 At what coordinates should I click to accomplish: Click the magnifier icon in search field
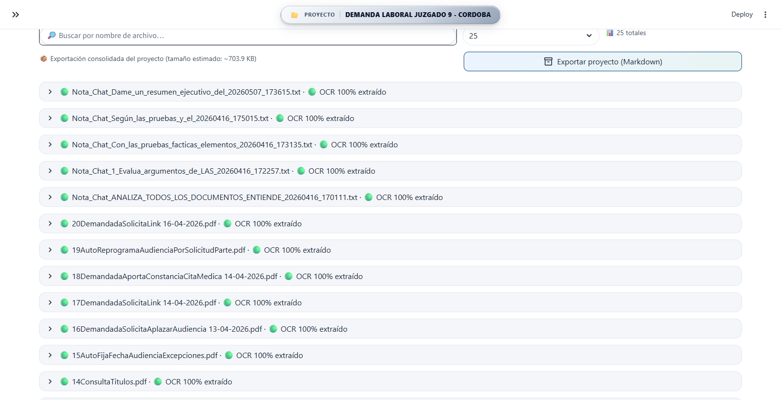(x=52, y=35)
